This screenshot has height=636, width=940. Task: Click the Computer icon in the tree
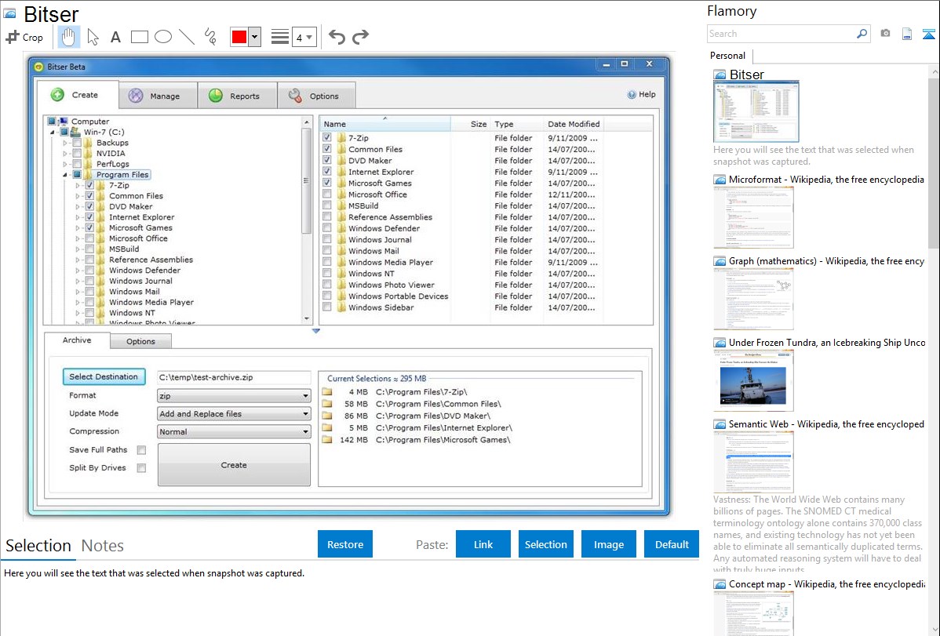pyautogui.click(x=64, y=121)
